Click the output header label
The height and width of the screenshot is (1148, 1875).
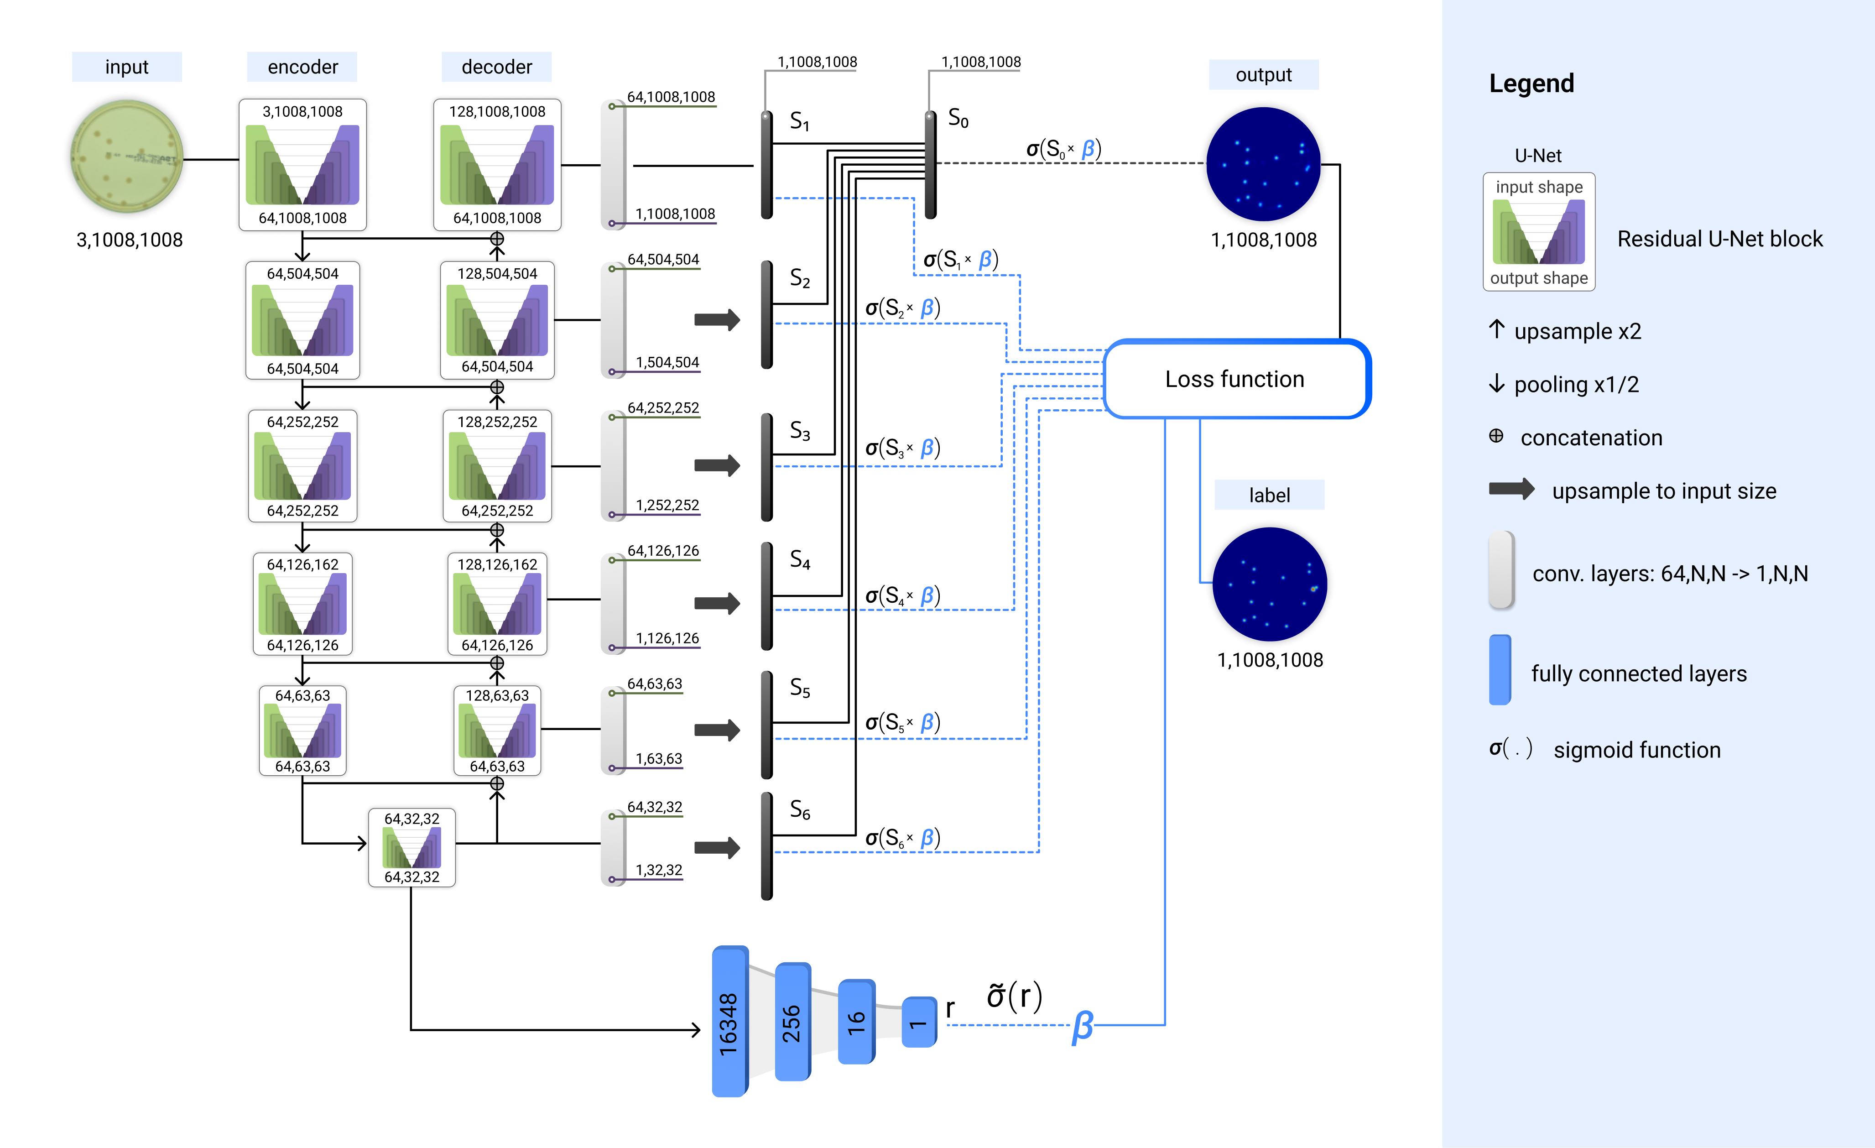[1264, 75]
